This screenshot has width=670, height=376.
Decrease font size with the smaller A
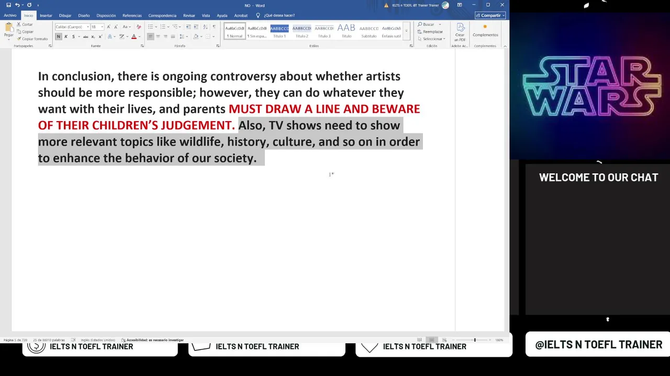tap(116, 27)
